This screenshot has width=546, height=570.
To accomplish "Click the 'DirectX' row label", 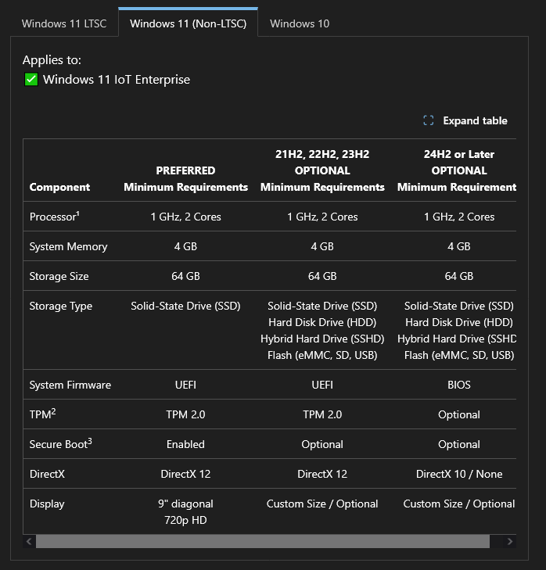I will (x=47, y=474).
